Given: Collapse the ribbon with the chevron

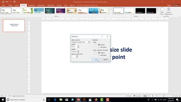Looking at the screenshot, I should (x=179, y=16).
